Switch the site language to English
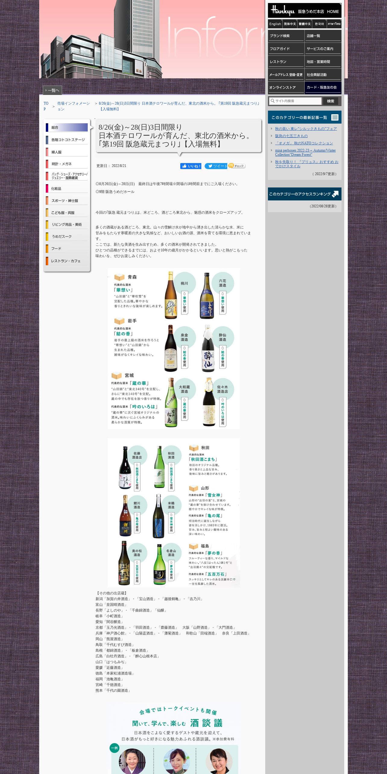Viewport: 387px width, 774px height. pos(275,24)
